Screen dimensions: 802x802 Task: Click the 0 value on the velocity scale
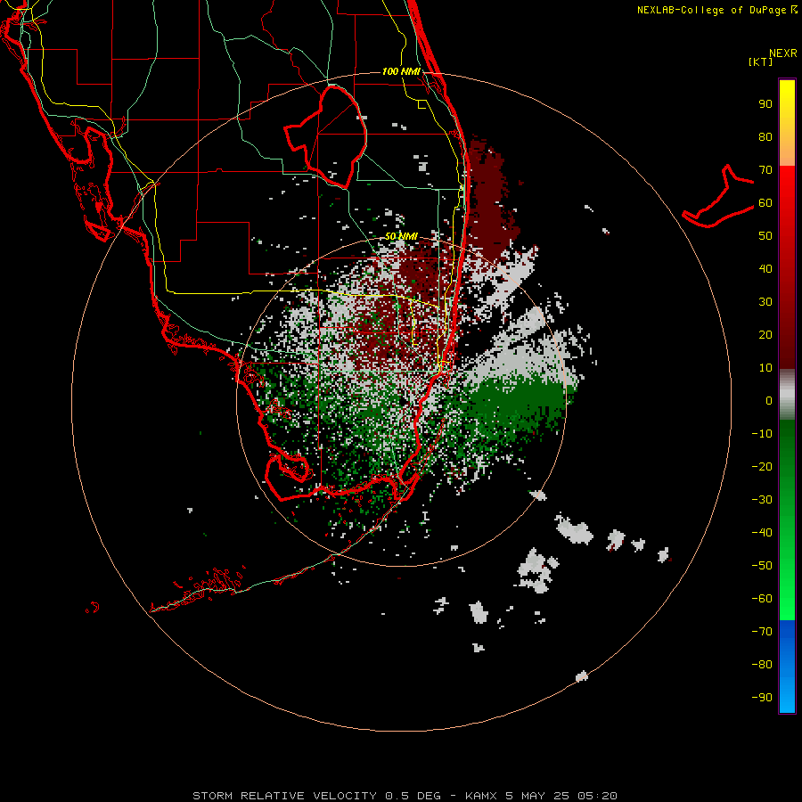point(769,401)
